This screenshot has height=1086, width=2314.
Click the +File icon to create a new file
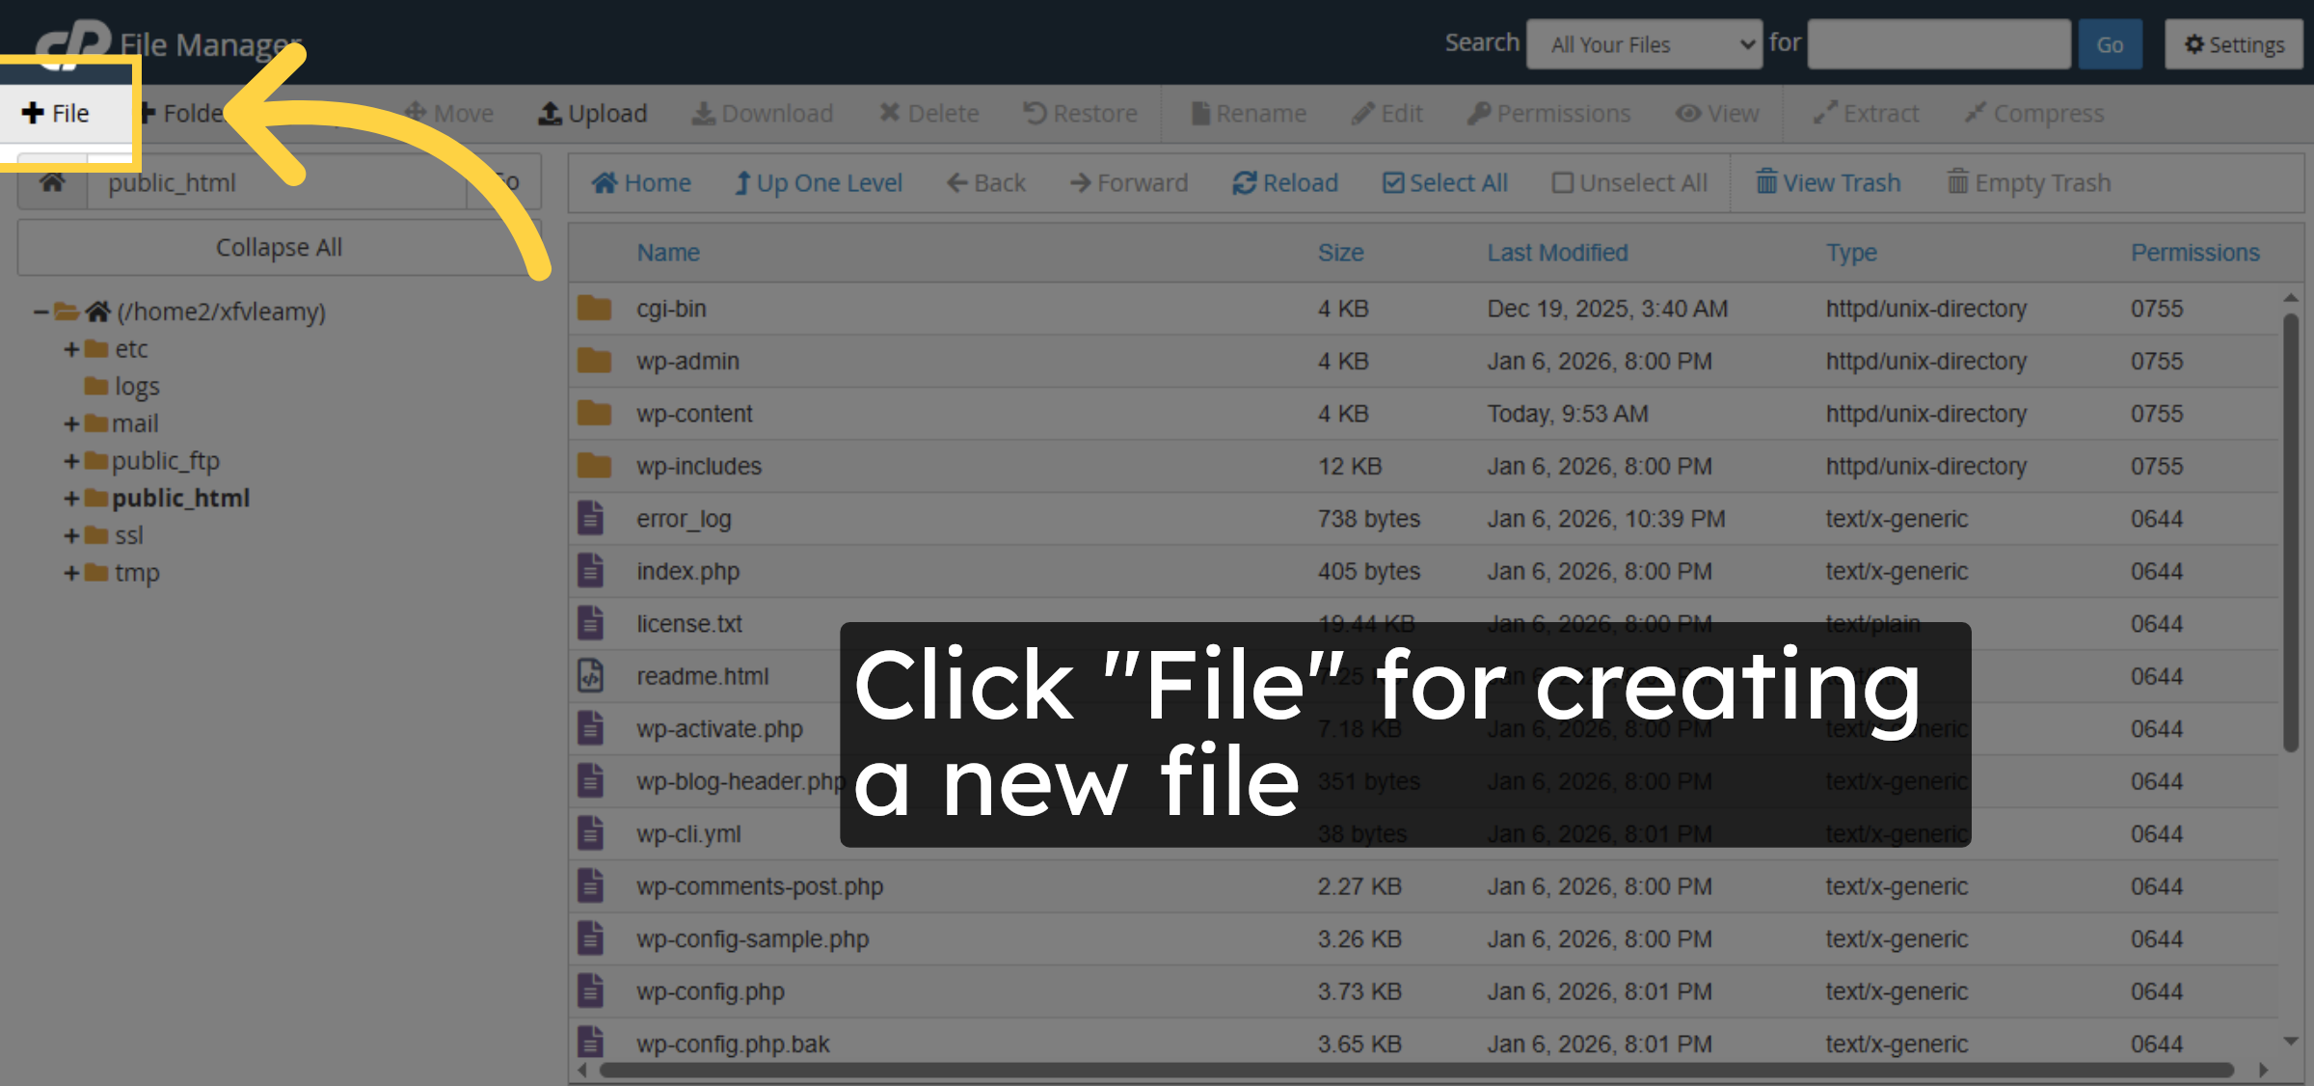53,112
